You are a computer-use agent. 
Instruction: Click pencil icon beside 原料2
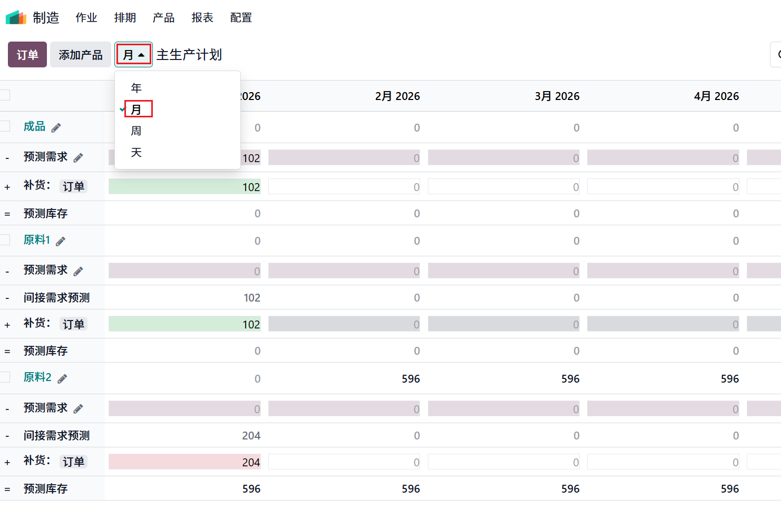pyautogui.click(x=62, y=378)
